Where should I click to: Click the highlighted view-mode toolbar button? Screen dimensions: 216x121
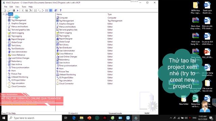[x=51, y=10]
